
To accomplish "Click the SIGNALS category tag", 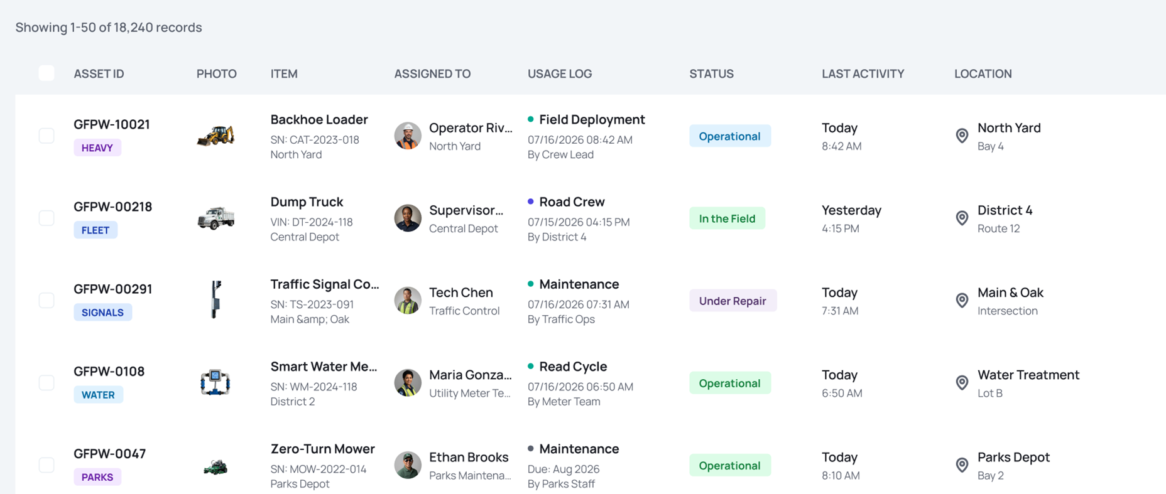I will [102, 312].
